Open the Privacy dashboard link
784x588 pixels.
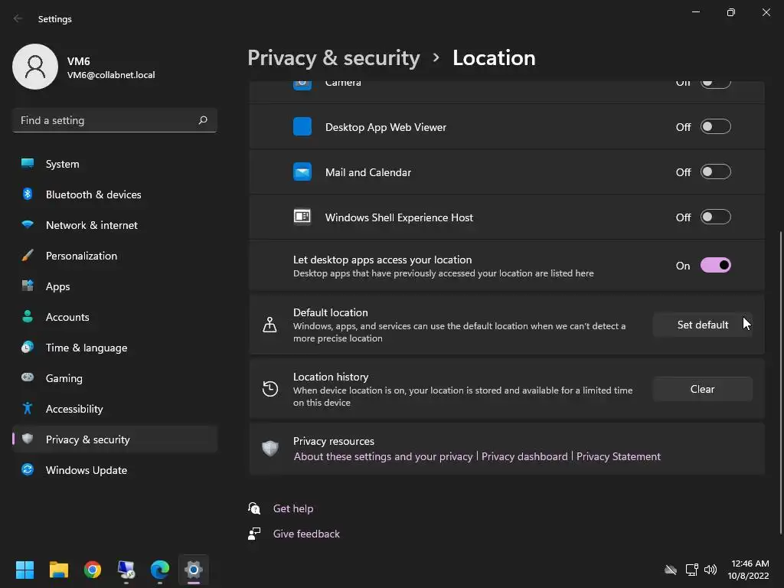[524, 456]
